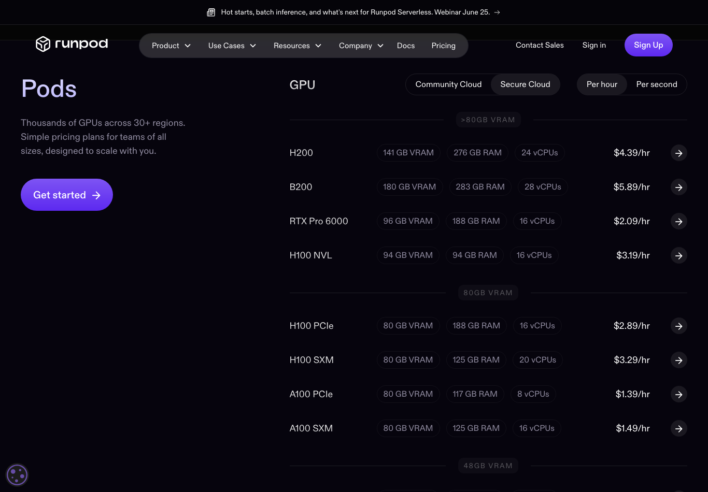This screenshot has height=492, width=708.
Task: Open the A100 SXM row arrow
Action: click(679, 428)
